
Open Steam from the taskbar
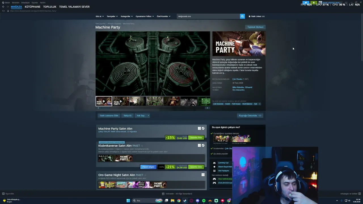pos(185,201)
